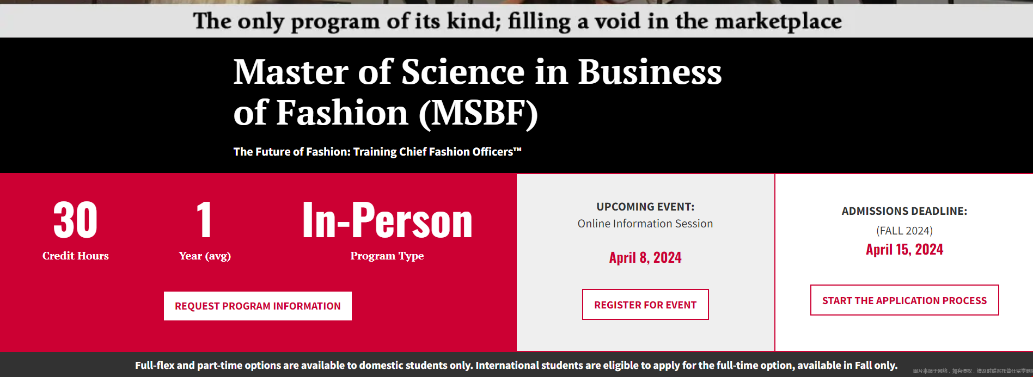Viewport: 1033px width, 377px height.
Task: Click the Admissions Deadline label
Action: (904, 211)
